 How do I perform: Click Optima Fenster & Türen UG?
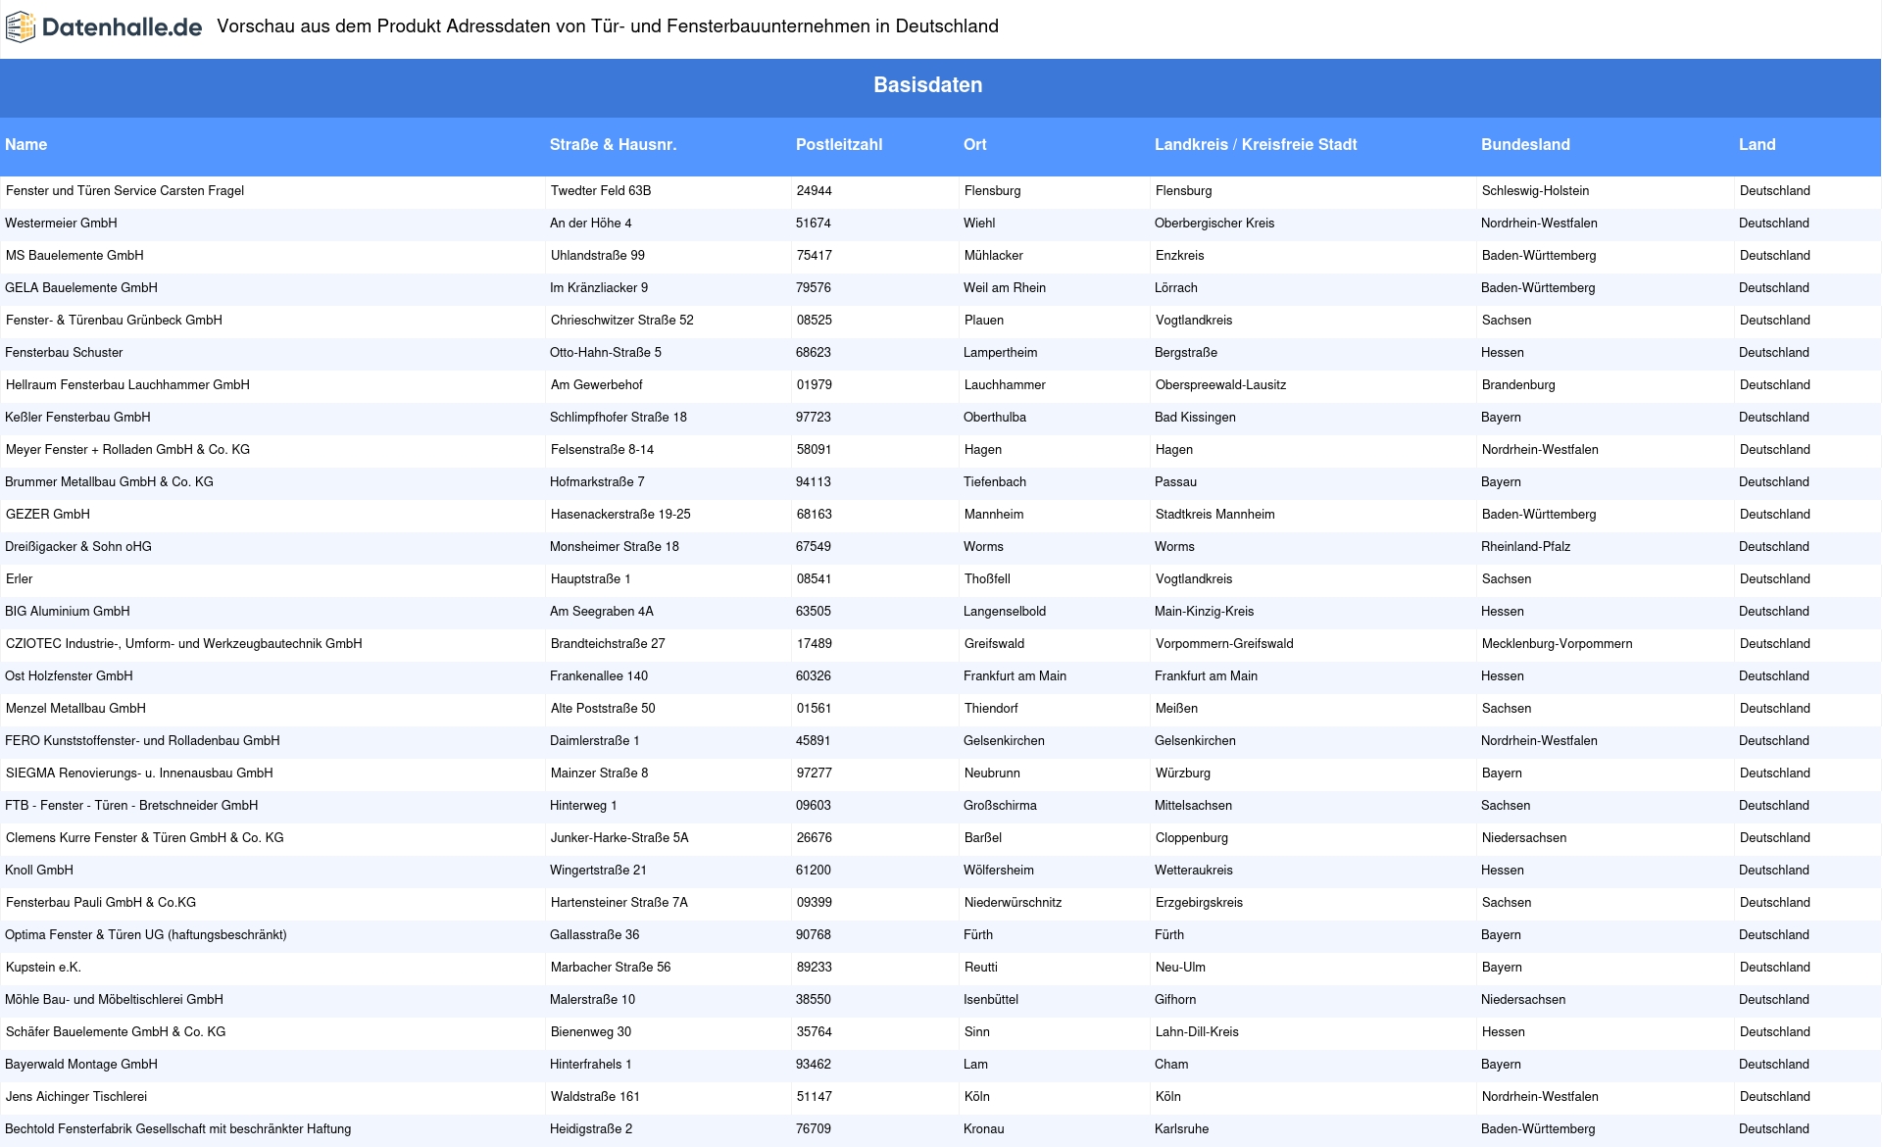click(x=146, y=934)
